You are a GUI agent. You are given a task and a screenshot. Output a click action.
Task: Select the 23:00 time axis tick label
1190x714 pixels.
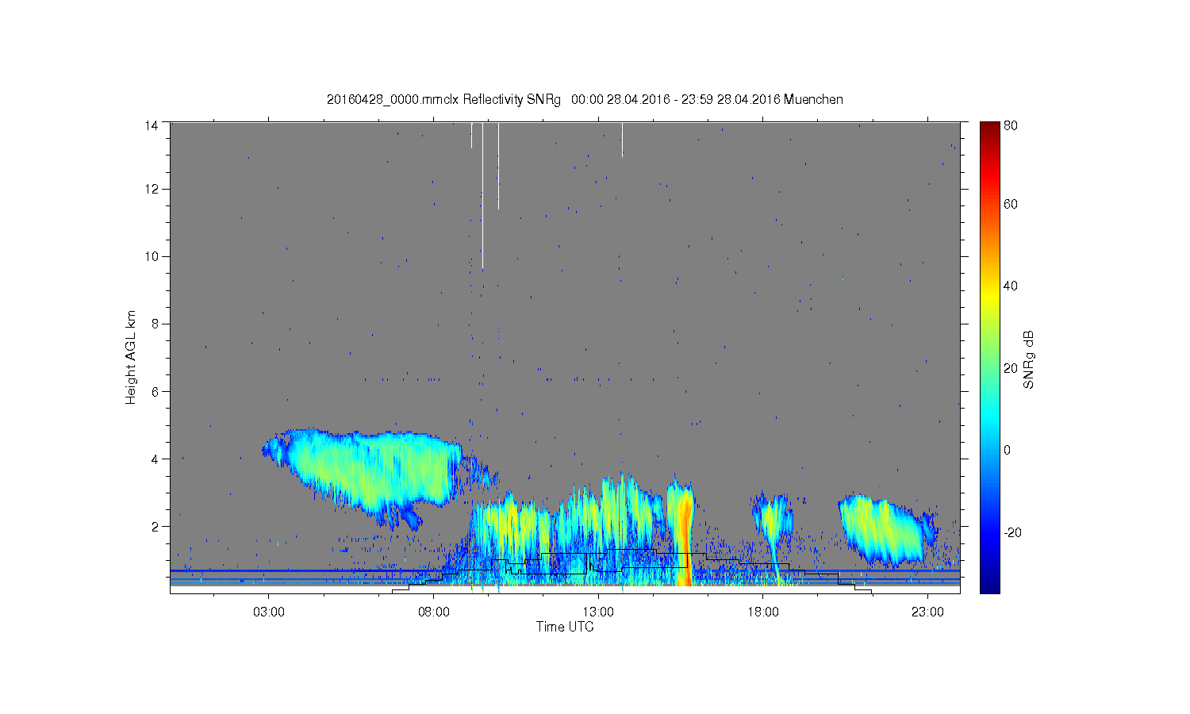tap(927, 612)
